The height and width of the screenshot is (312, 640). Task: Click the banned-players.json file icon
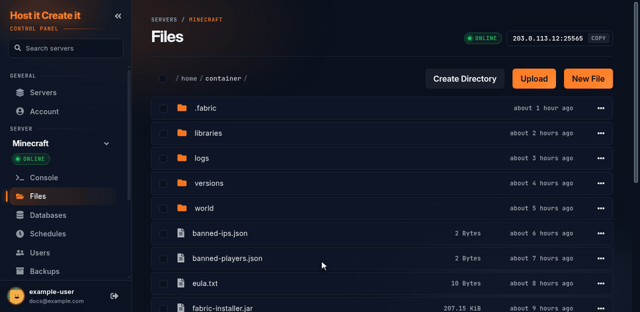181,258
